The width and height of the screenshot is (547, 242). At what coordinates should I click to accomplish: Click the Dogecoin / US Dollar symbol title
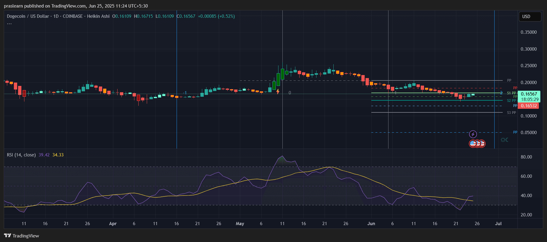(28, 16)
